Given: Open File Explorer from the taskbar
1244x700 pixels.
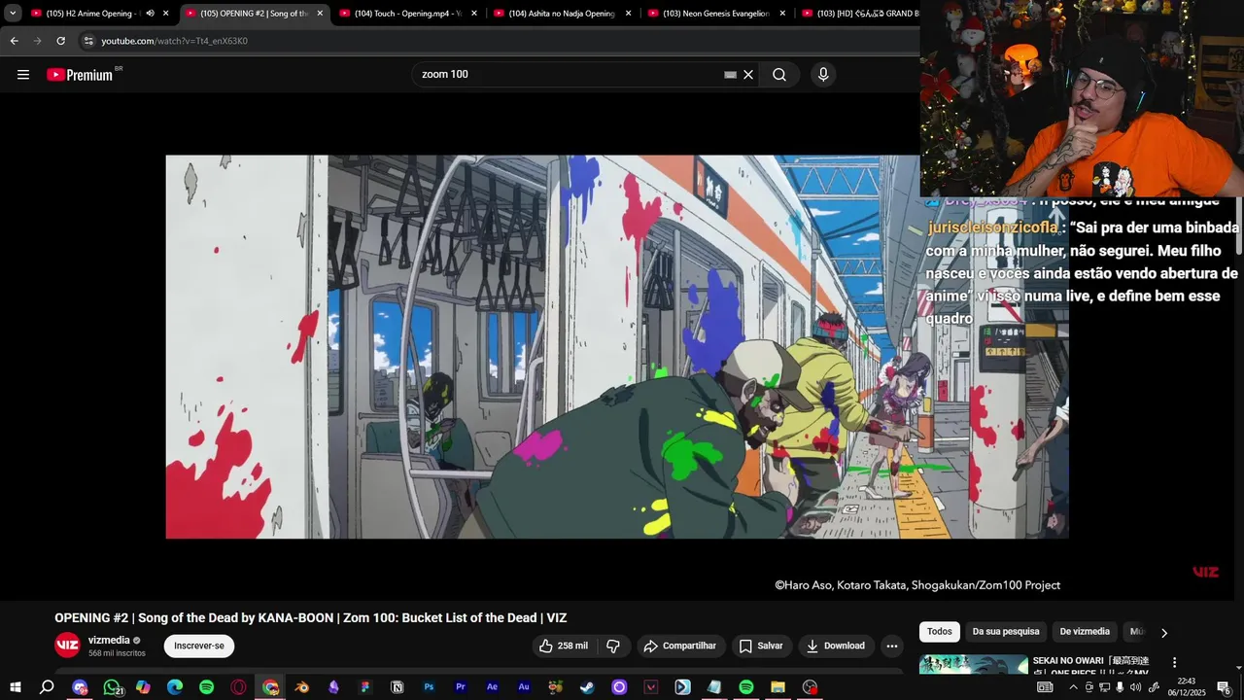Looking at the screenshot, I should coord(777,687).
